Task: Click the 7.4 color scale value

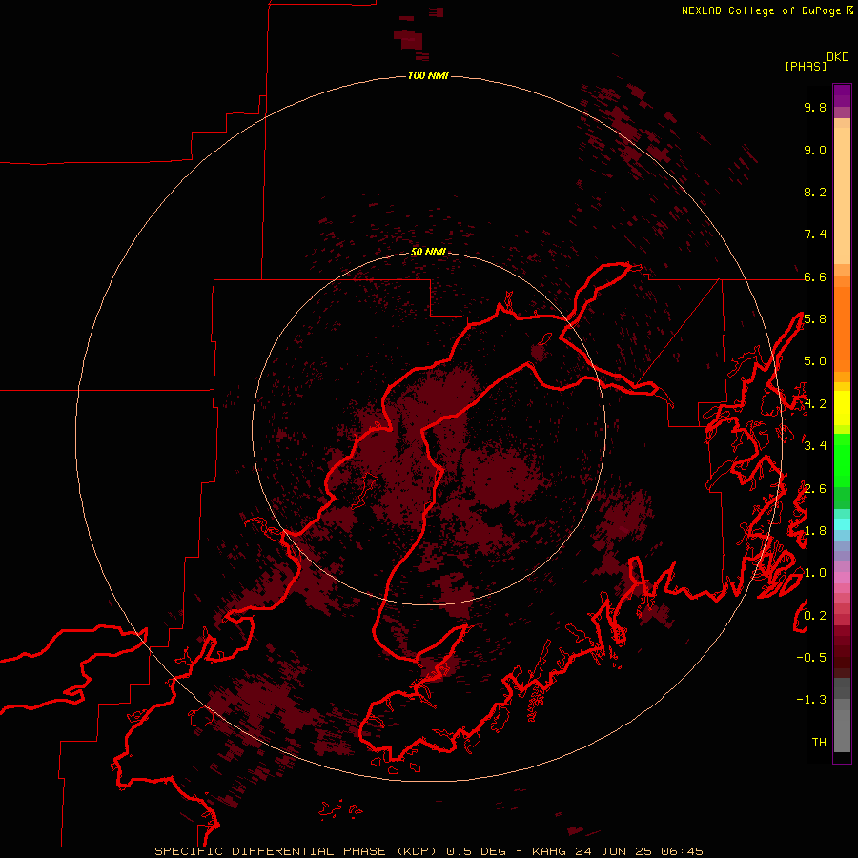Action: pyautogui.click(x=815, y=235)
